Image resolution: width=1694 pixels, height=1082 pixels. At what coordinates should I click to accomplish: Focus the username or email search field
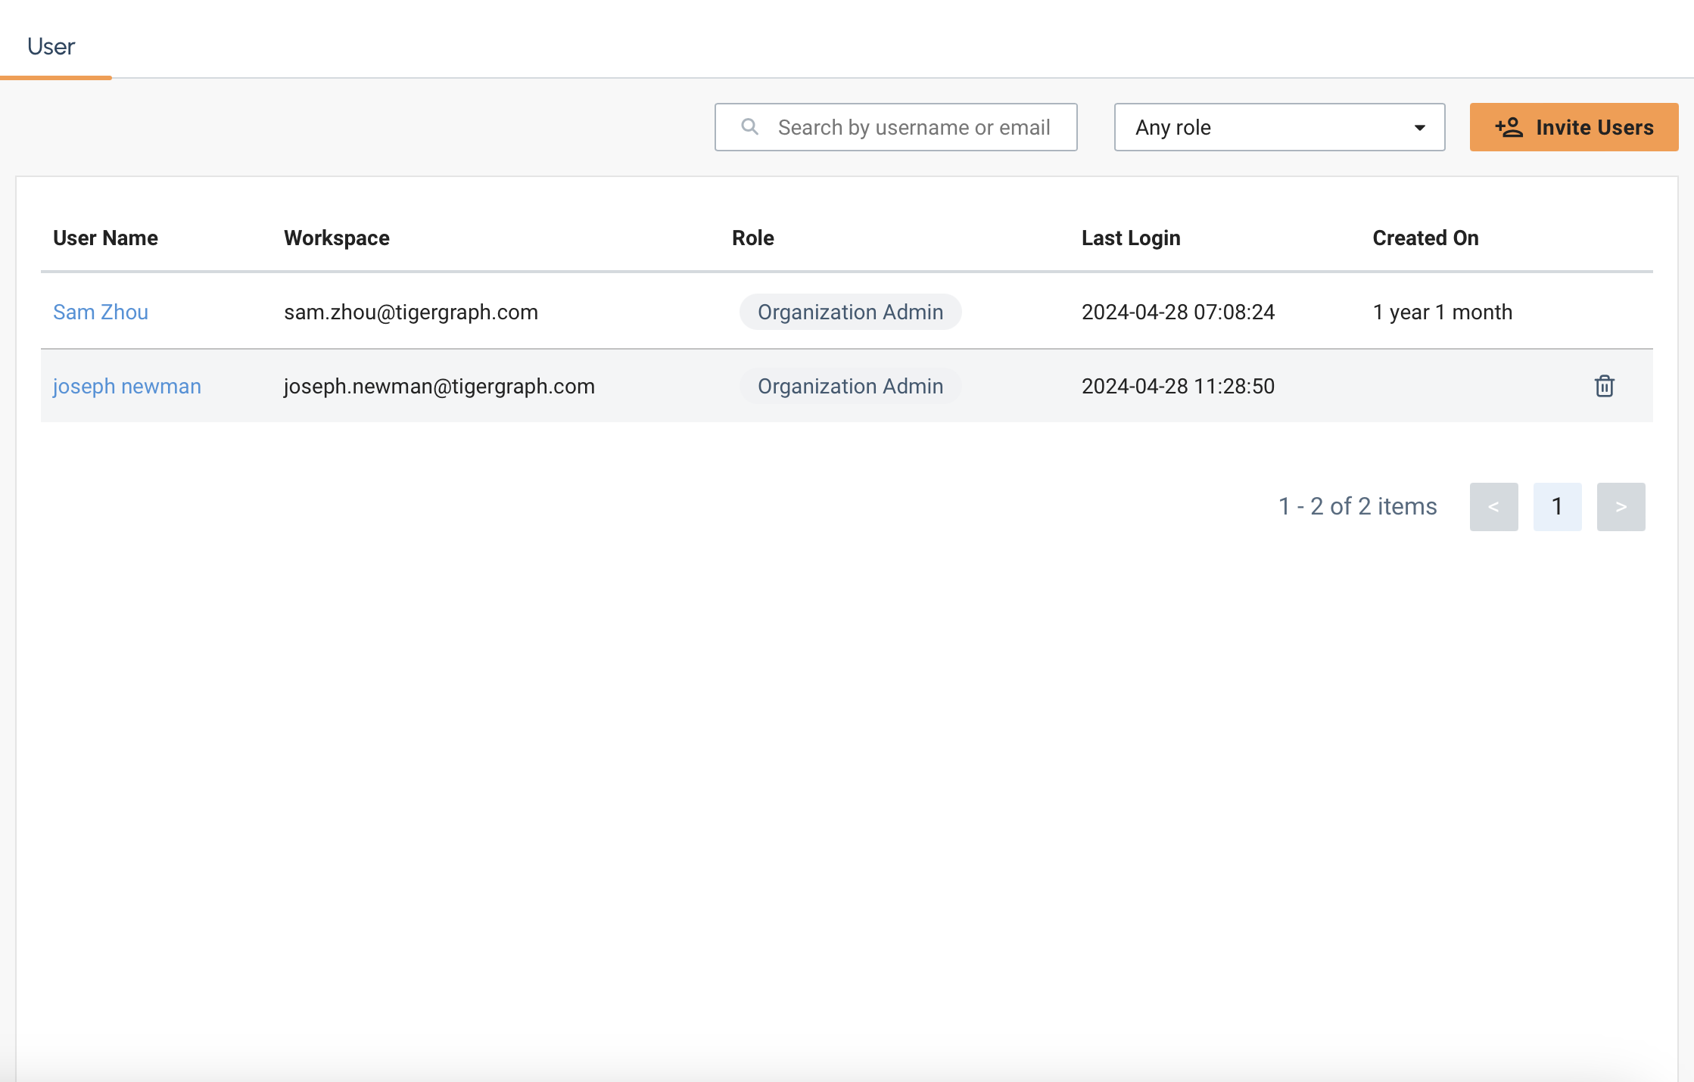coord(913,127)
